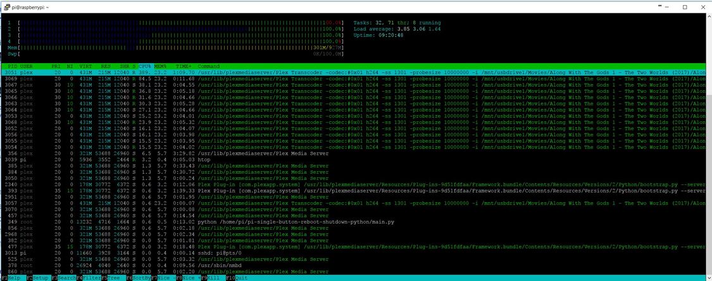This screenshot has width=712, height=281.
Task: Select process row PID 3053
Action: [354, 116]
